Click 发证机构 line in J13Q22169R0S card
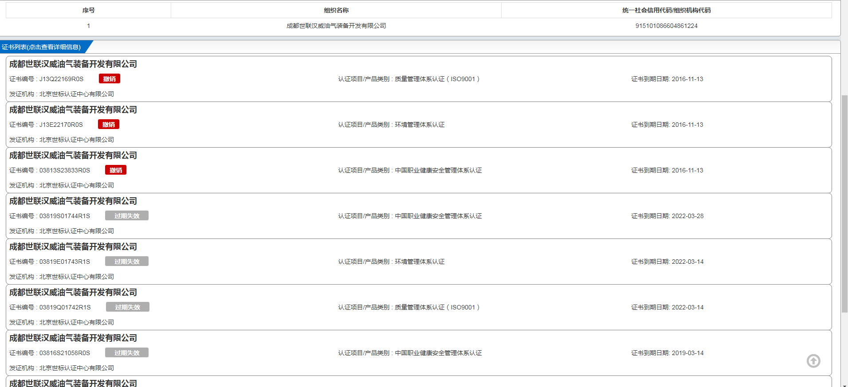Image resolution: width=848 pixels, height=387 pixels. [x=62, y=94]
